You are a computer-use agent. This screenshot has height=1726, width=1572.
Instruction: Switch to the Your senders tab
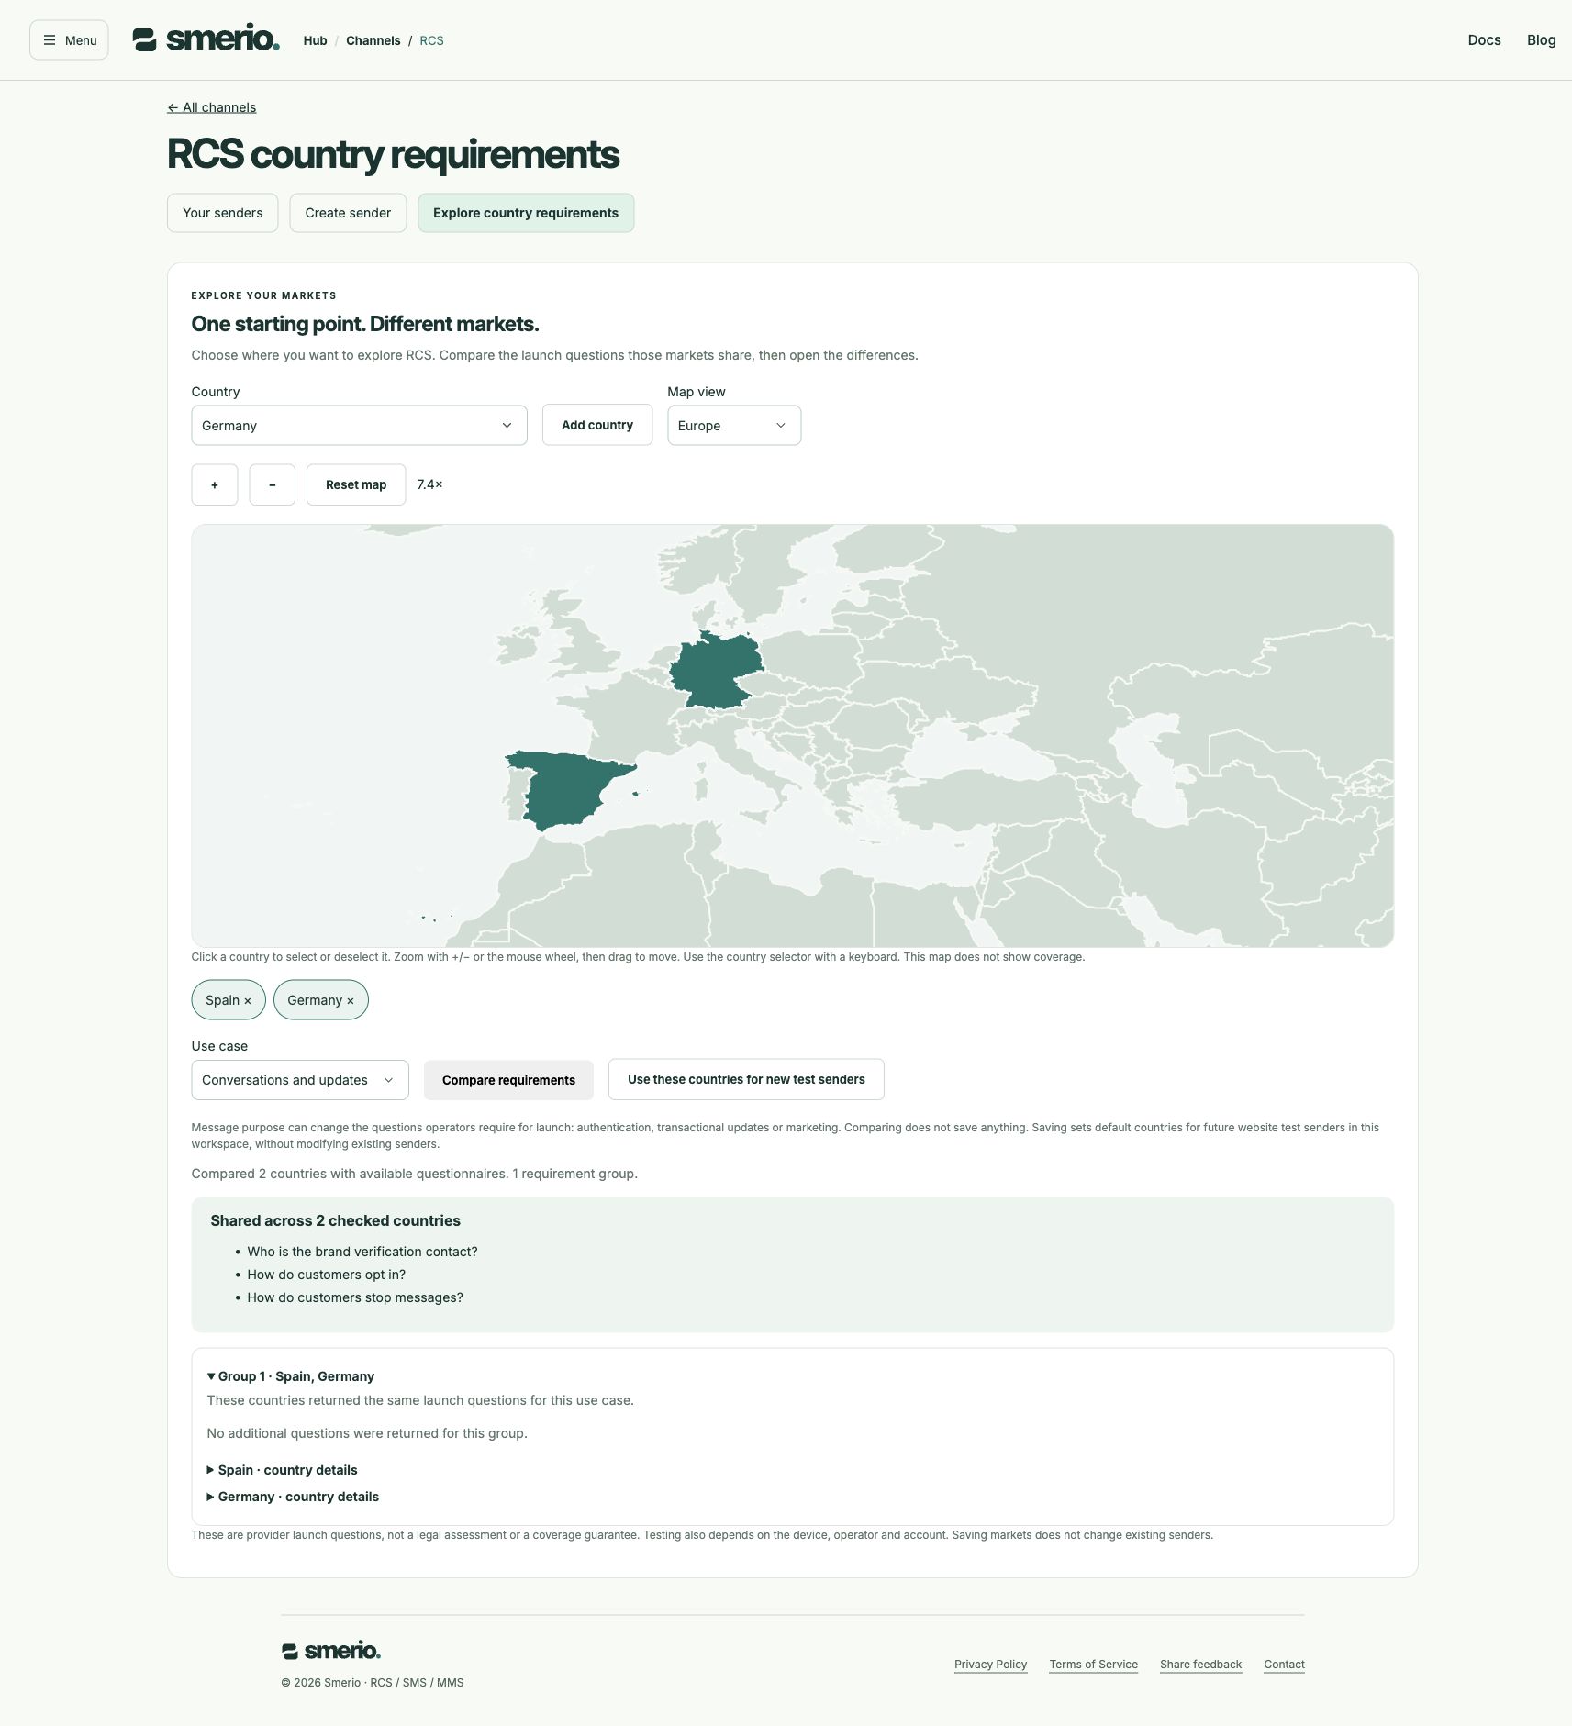pos(222,213)
